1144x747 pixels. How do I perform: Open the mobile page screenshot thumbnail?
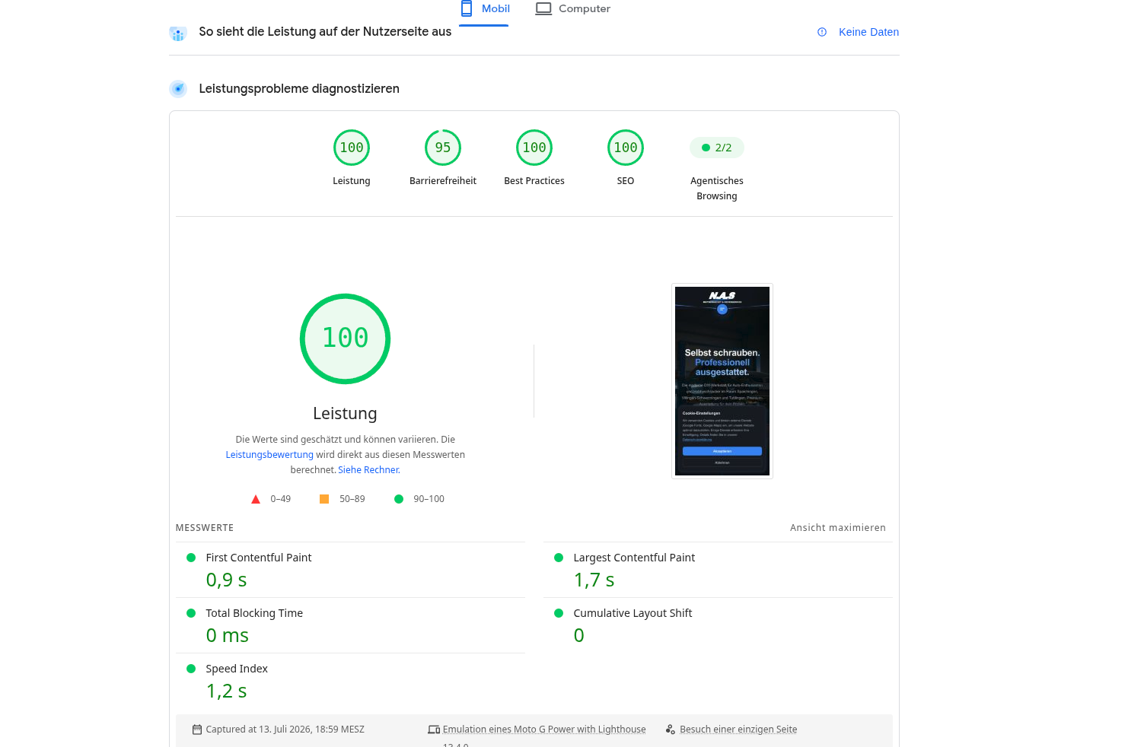tap(722, 381)
